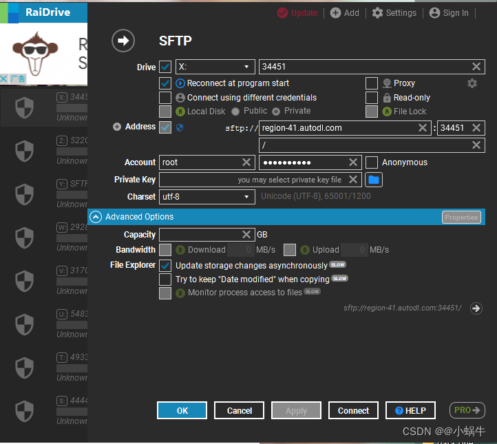This screenshot has width=497, height=444.
Task: Open the Settings menu
Action: point(394,13)
